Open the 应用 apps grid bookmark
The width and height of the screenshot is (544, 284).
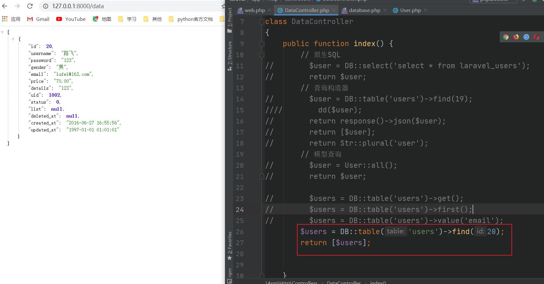click(x=11, y=19)
